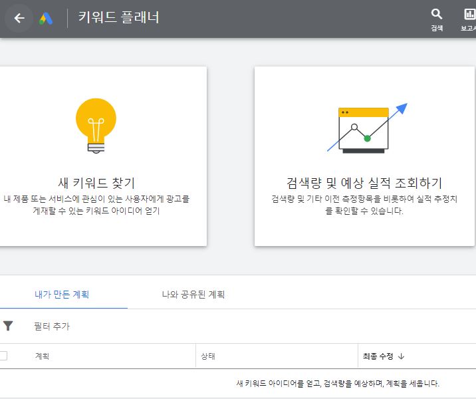Select the 키워드 플래너 title text
476x399 pixels.
tap(119, 17)
